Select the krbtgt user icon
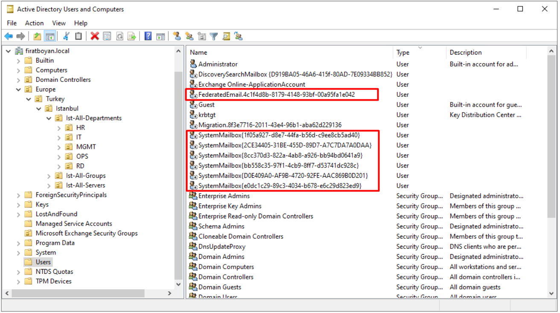560x313 pixels. click(x=193, y=115)
